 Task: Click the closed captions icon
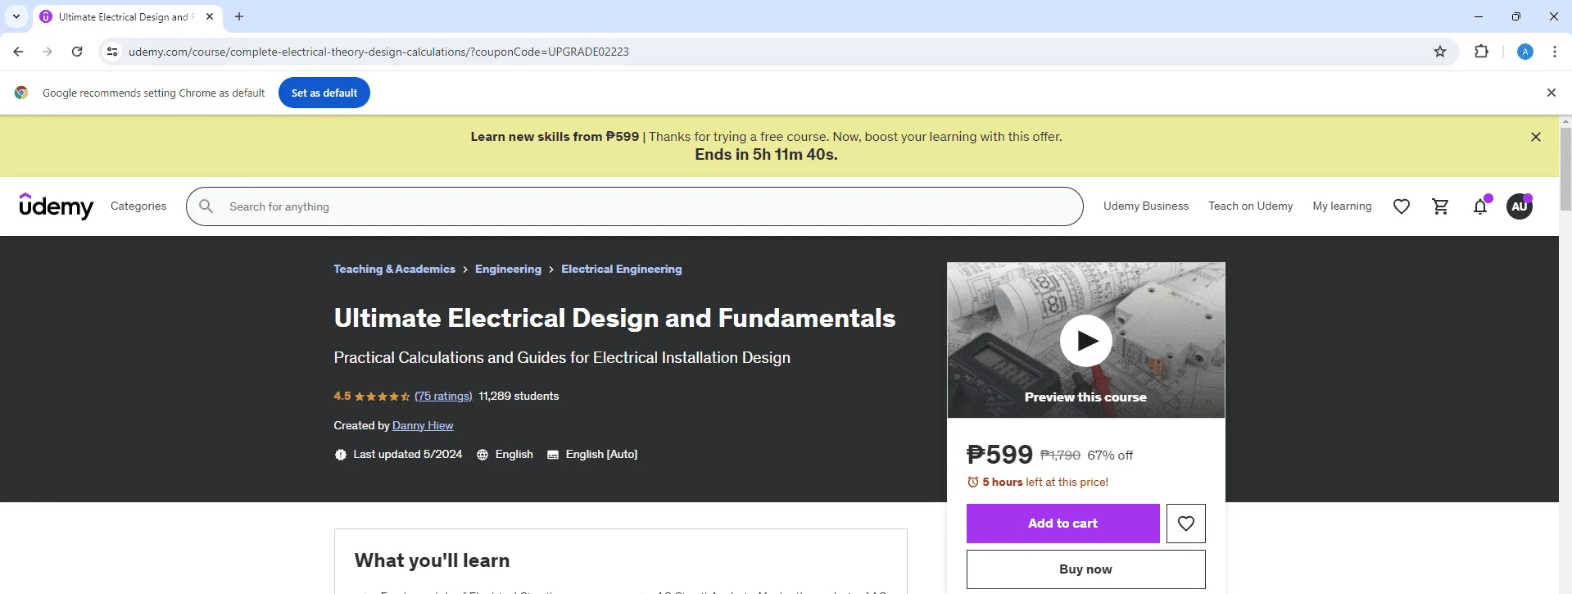click(x=553, y=455)
